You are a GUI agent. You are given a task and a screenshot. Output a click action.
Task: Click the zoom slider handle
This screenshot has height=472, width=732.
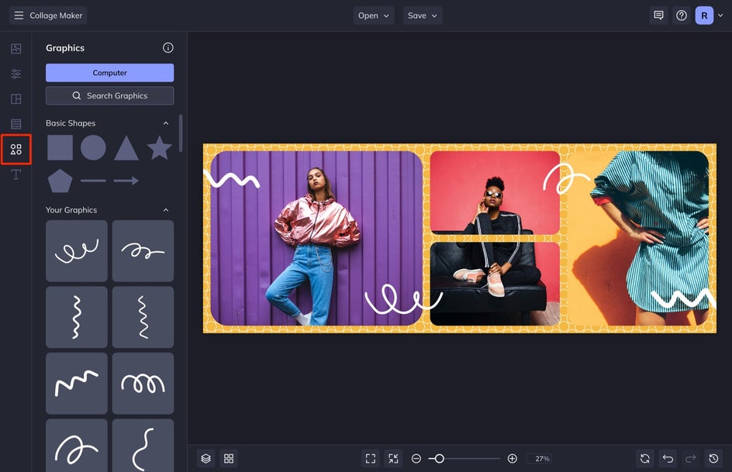pos(439,459)
